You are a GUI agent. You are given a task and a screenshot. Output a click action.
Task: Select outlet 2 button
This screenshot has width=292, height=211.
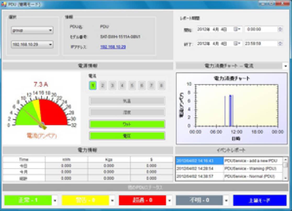click(103, 86)
